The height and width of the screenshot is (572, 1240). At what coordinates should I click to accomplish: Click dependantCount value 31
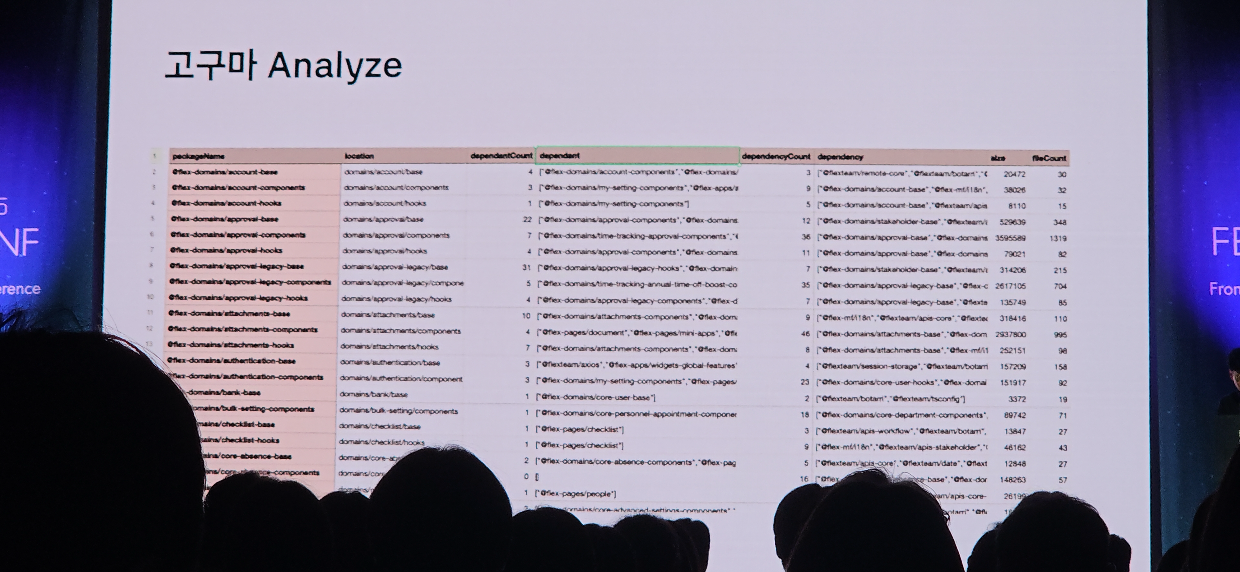[x=526, y=267]
